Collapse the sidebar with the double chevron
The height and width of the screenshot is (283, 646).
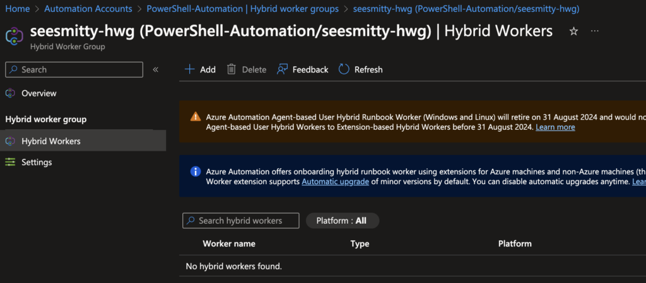pyautogui.click(x=156, y=69)
